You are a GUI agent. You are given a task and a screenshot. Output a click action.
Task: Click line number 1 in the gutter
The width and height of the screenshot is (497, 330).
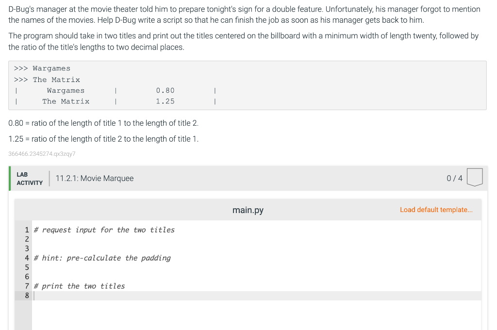(27, 230)
